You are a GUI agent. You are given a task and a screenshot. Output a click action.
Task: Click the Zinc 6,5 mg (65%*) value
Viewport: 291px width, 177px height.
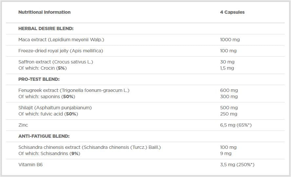point(236,125)
